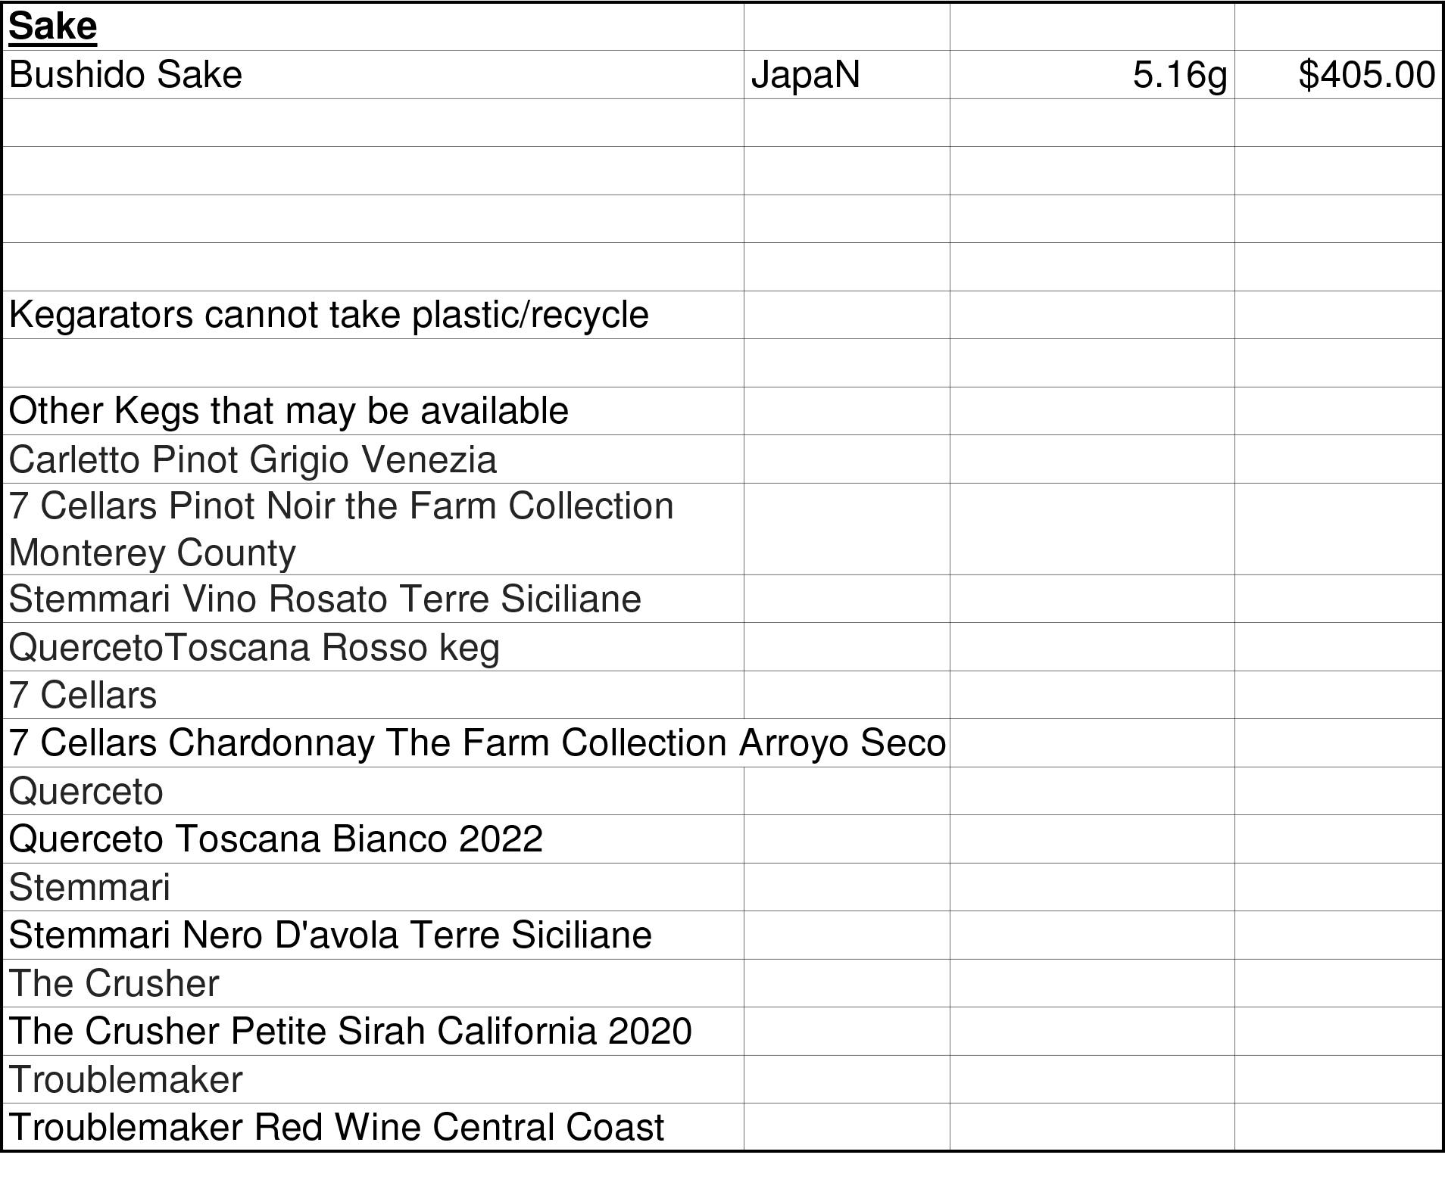
Task: Click the standalone Troublemaker cell
Action: click(126, 1079)
